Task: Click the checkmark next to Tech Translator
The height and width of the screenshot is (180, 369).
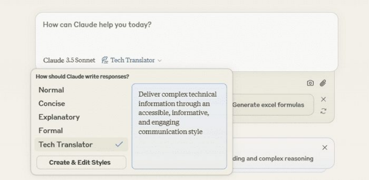Action: coord(119,144)
